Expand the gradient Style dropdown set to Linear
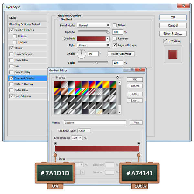 pyautogui.click(x=94, y=45)
